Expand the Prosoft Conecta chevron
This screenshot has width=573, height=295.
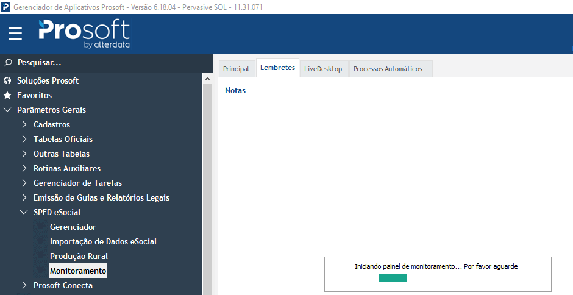(x=24, y=285)
